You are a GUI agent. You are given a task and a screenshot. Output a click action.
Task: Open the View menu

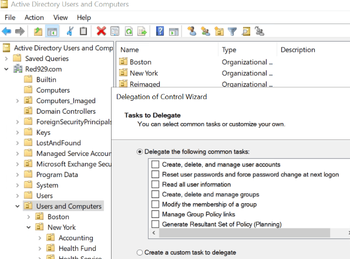pyautogui.click(x=60, y=18)
